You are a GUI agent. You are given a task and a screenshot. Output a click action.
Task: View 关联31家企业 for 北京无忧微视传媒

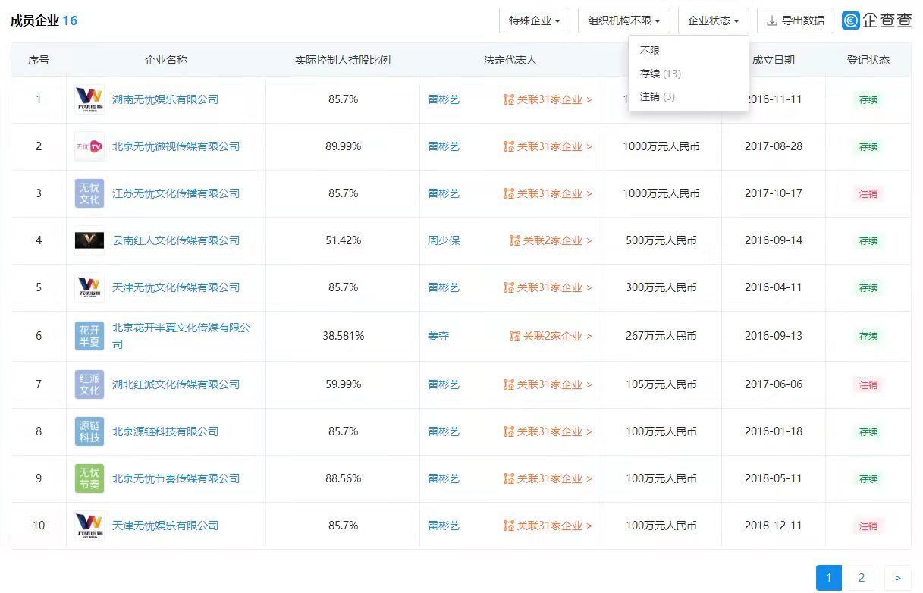[548, 146]
